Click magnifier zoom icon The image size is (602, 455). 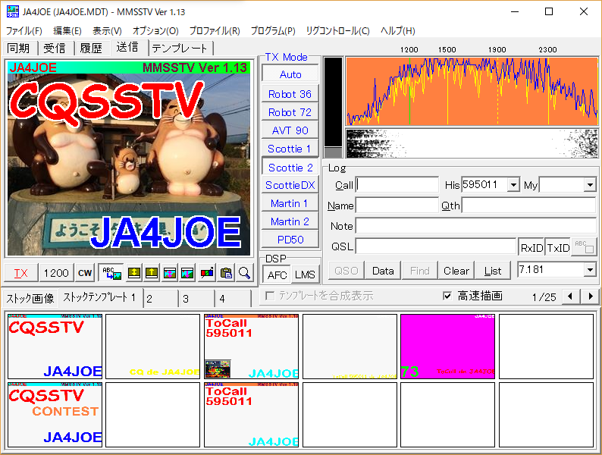tap(245, 273)
